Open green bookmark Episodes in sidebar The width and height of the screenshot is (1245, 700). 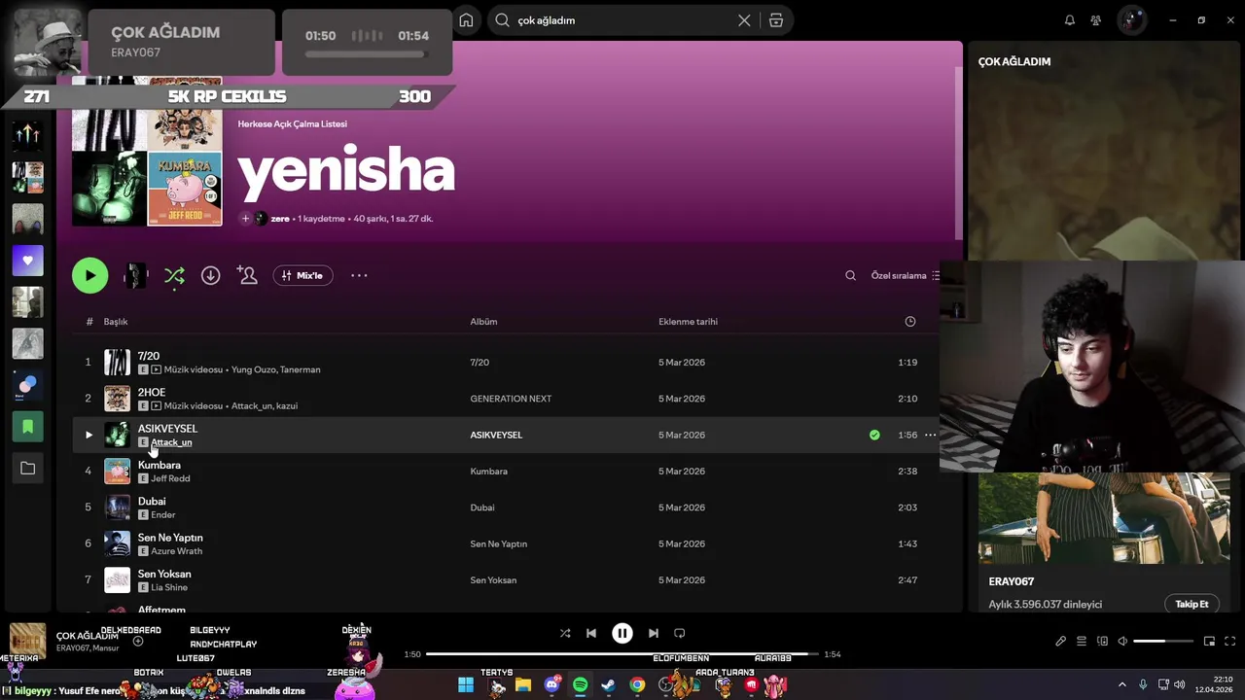27,427
